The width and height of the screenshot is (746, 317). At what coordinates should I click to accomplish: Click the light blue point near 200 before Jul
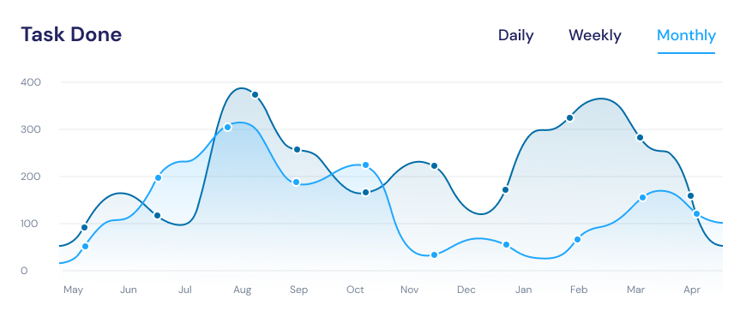[159, 177]
